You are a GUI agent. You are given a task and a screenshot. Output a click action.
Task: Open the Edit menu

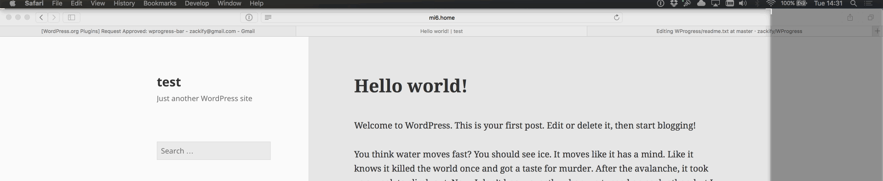76,3
